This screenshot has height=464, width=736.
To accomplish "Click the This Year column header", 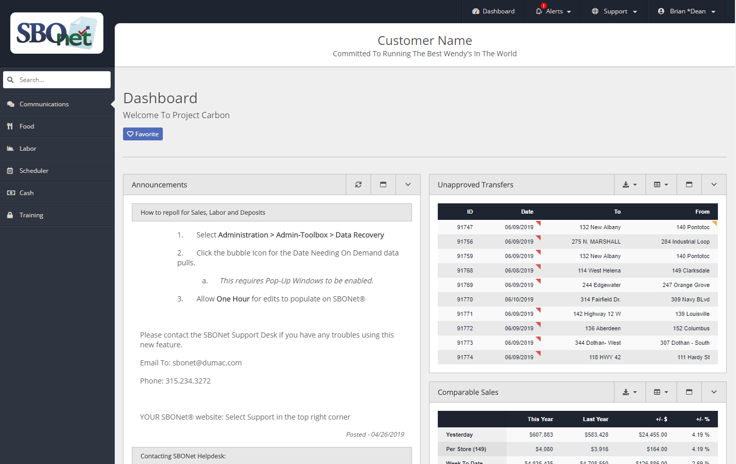I will (540, 419).
